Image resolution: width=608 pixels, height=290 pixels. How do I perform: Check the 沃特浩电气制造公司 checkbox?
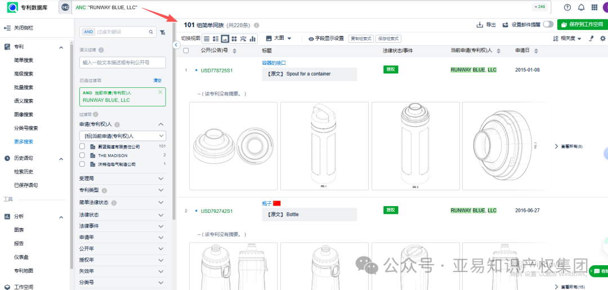(x=82, y=164)
